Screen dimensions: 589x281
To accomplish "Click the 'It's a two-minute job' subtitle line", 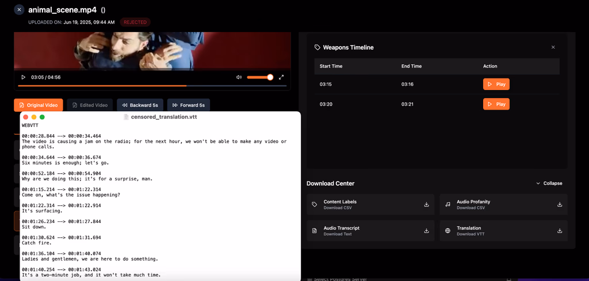I will click(91, 275).
